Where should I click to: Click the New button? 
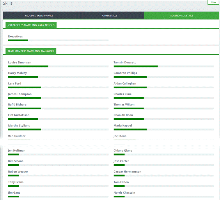(x=213, y=2)
